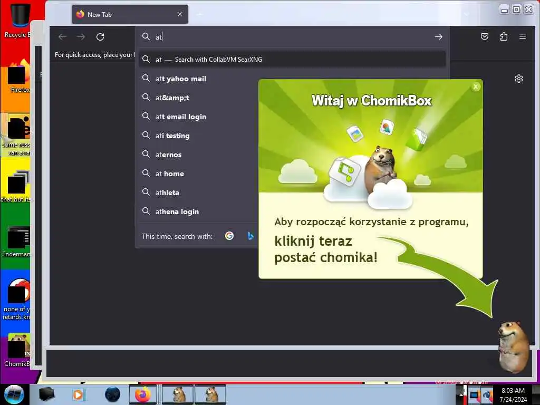Close the Witaj w ChomikBox popup

coord(476,87)
